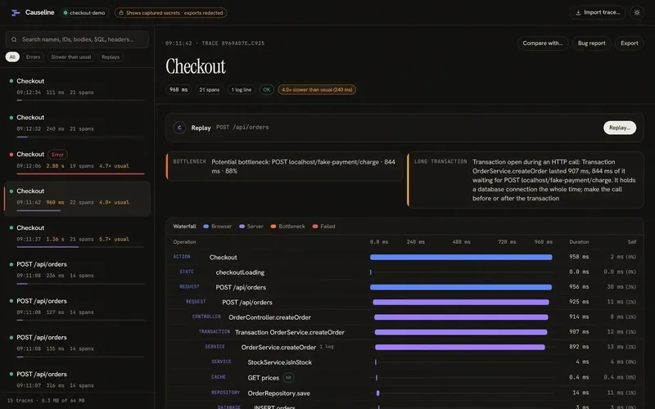Select the checkoutLoading state row
The width and height of the screenshot is (655, 409).
[x=404, y=272]
